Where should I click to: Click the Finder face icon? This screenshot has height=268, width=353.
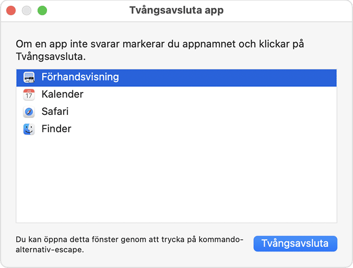(29, 129)
